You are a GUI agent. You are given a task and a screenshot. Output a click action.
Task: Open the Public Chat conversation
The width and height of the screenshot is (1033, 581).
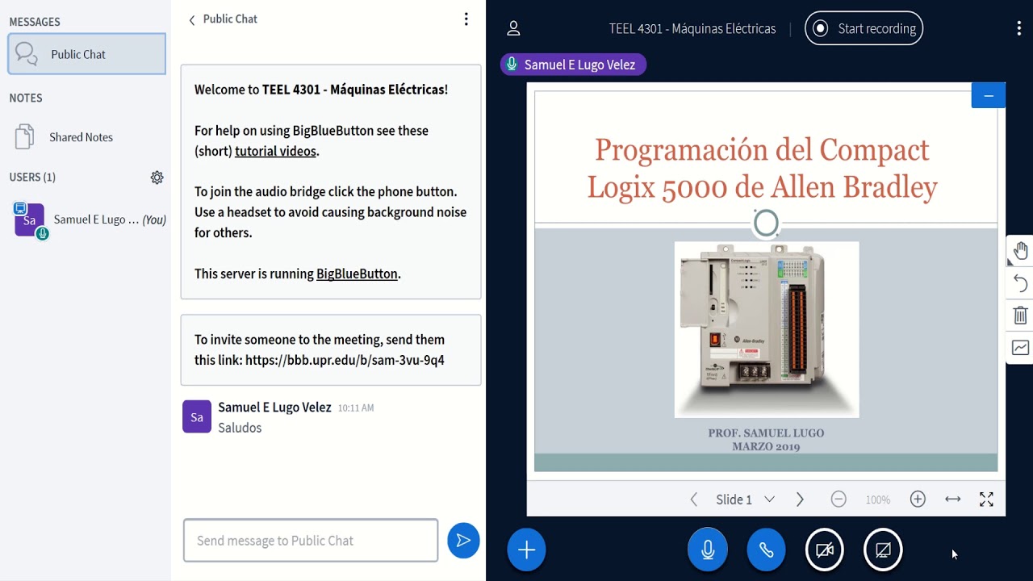tap(86, 54)
